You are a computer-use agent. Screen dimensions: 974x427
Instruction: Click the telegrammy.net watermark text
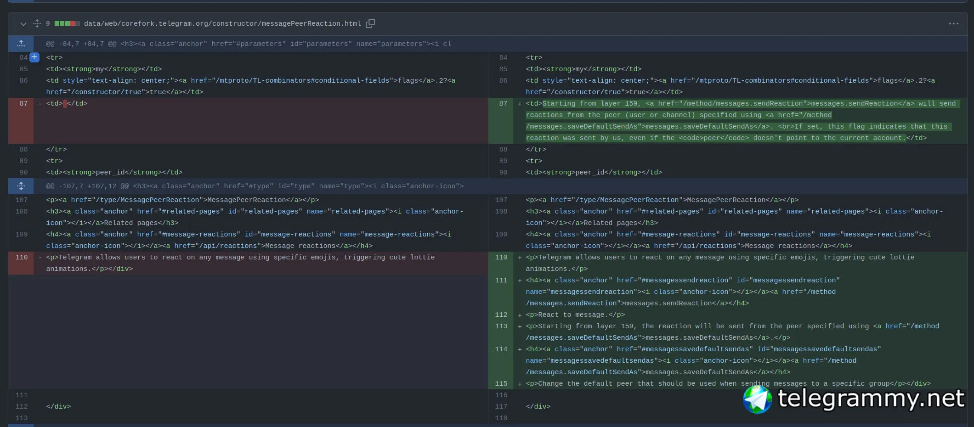(871, 398)
